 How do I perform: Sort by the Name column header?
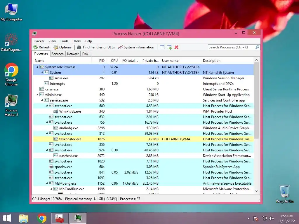pos(62,61)
